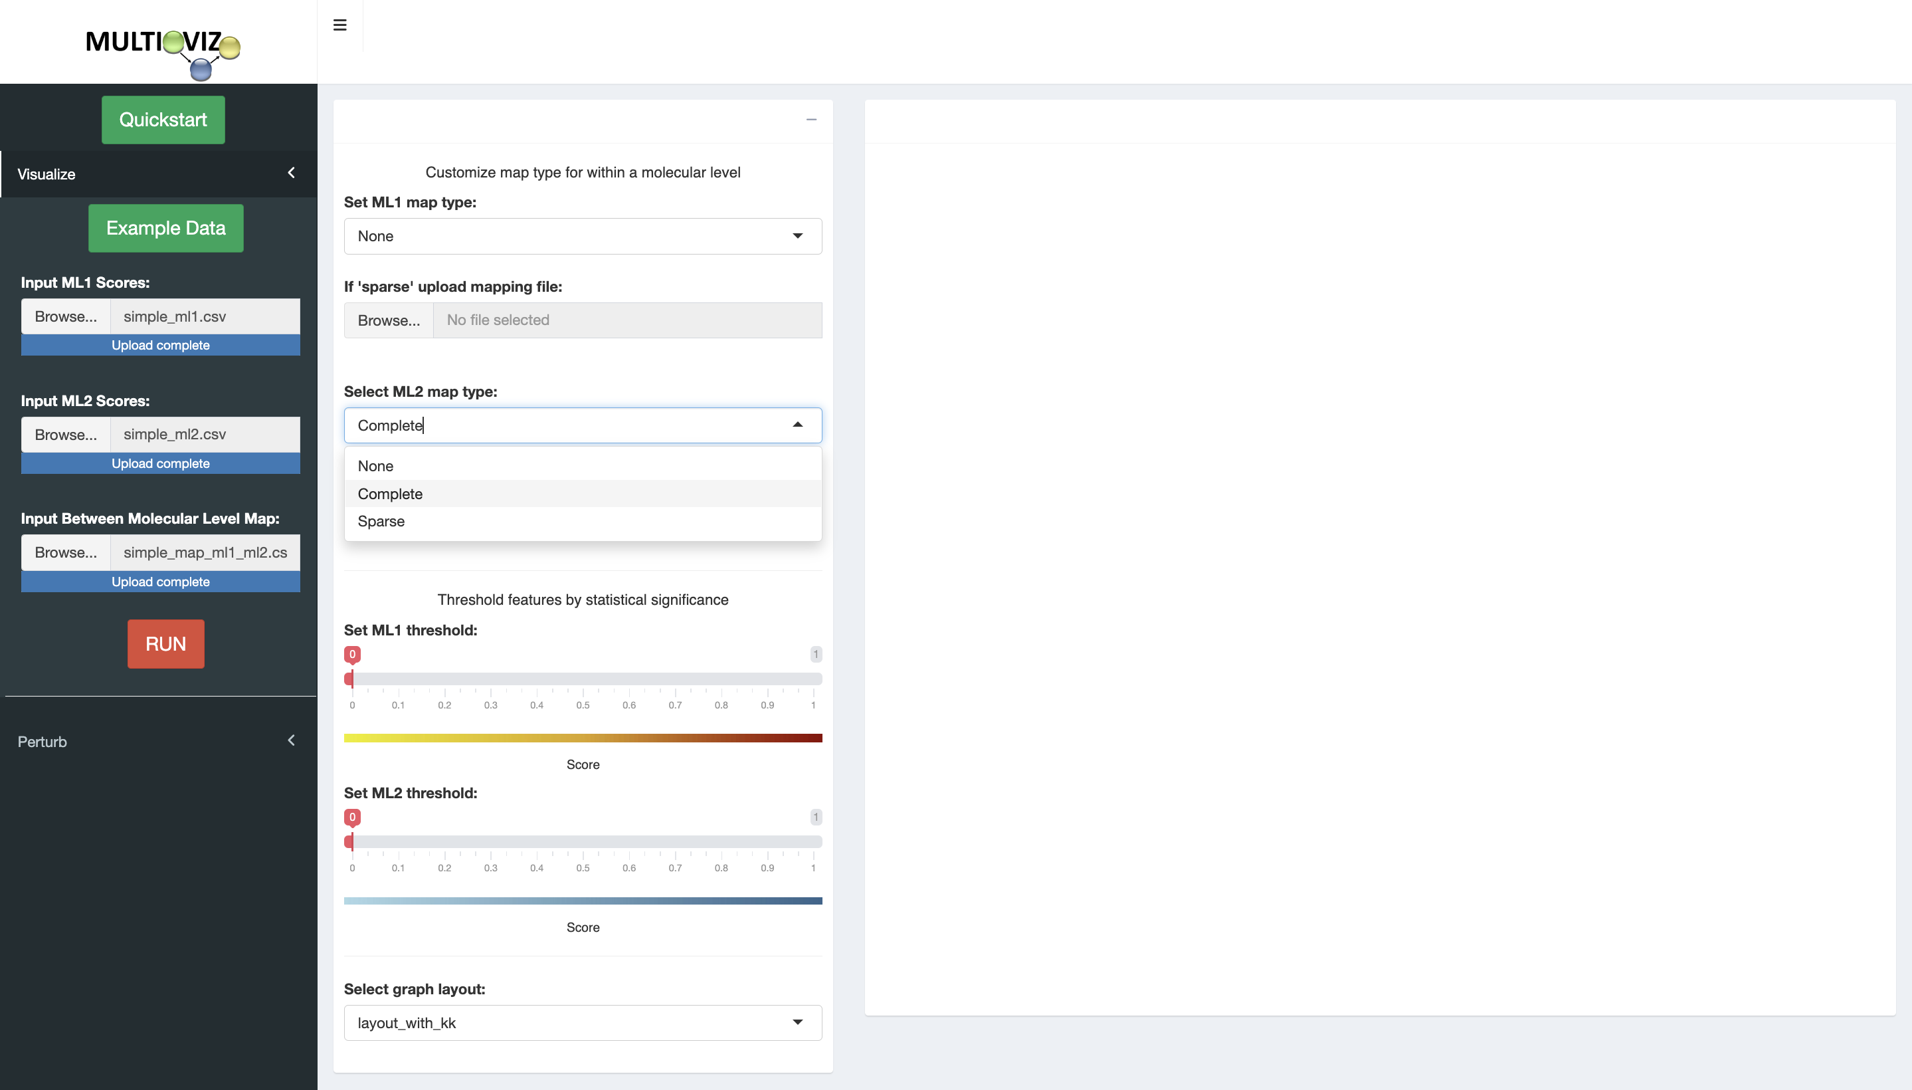The image size is (1912, 1090).
Task: Browse for ML1 Scores file
Action: tap(66, 316)
